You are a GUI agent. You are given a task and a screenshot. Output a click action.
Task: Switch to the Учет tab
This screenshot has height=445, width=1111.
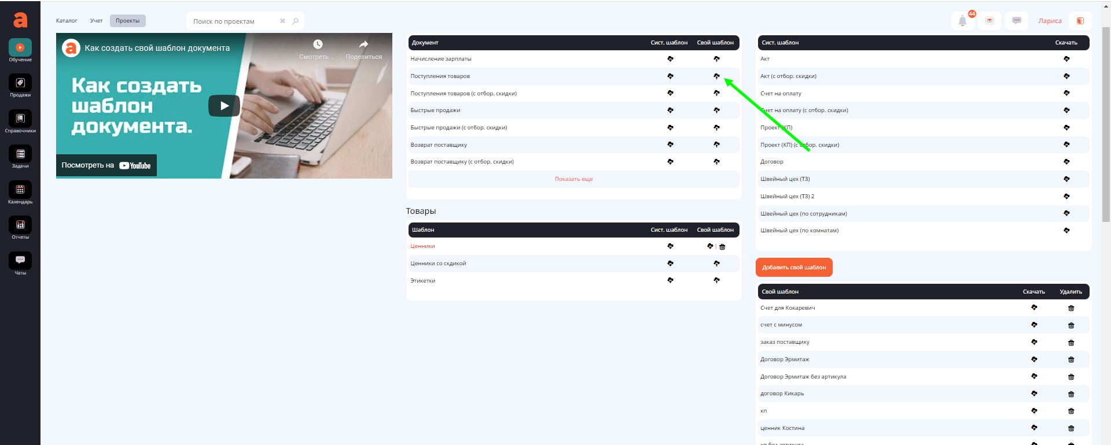[x=96, y=21]
